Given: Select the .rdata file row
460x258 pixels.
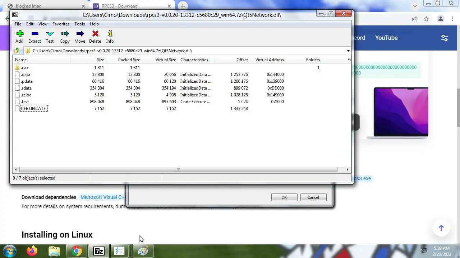Looking at the screenshot, I should coord(182,88).
